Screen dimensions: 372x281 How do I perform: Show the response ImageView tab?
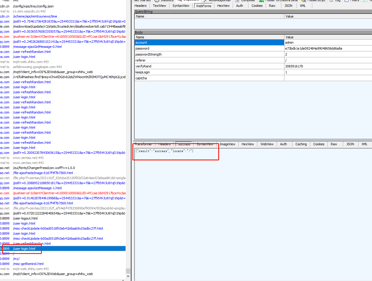pos(227,144)
